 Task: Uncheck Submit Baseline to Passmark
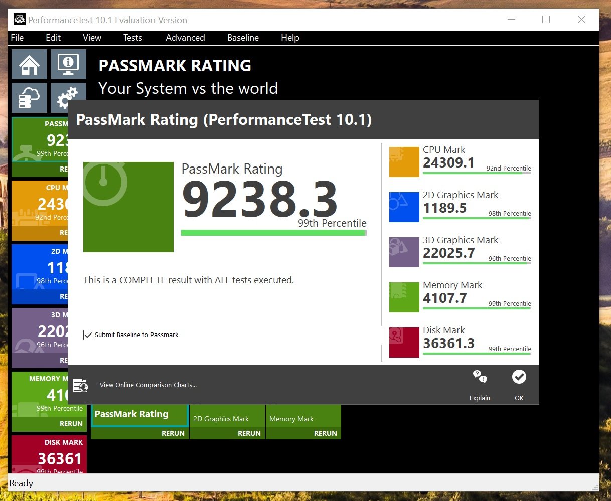pos(88,335)
